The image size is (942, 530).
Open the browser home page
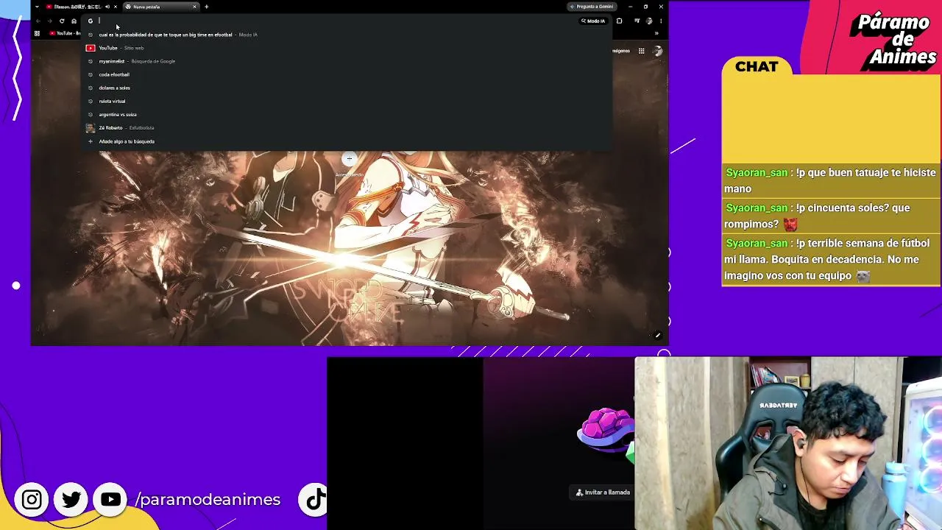[74, 21]
